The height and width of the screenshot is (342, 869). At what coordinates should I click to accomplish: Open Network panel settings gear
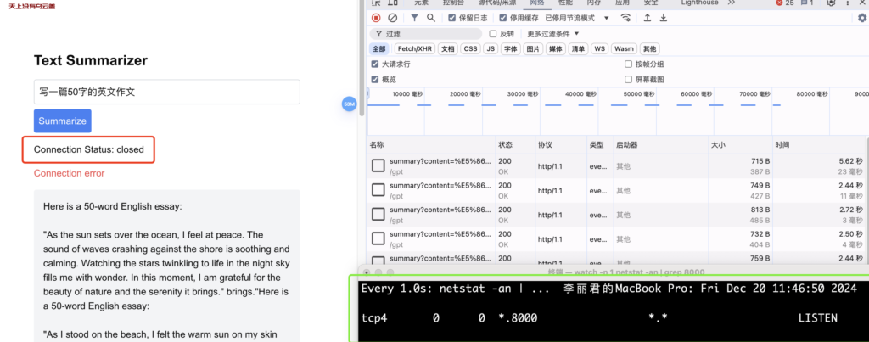click(x=862, y=18)
